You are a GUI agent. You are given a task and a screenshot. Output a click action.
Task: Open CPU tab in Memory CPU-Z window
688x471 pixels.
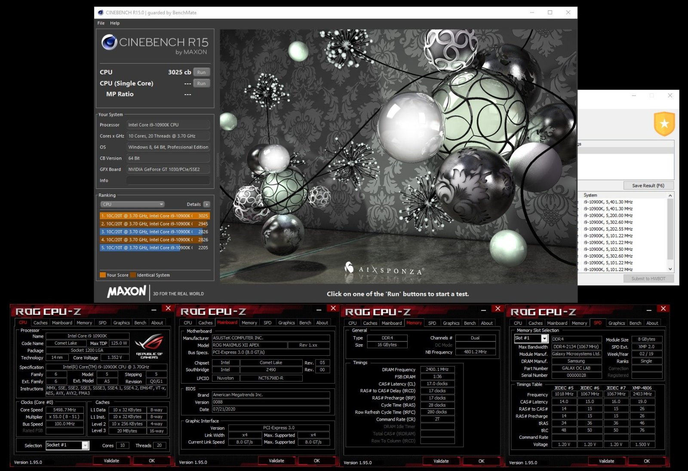point(353,323)
